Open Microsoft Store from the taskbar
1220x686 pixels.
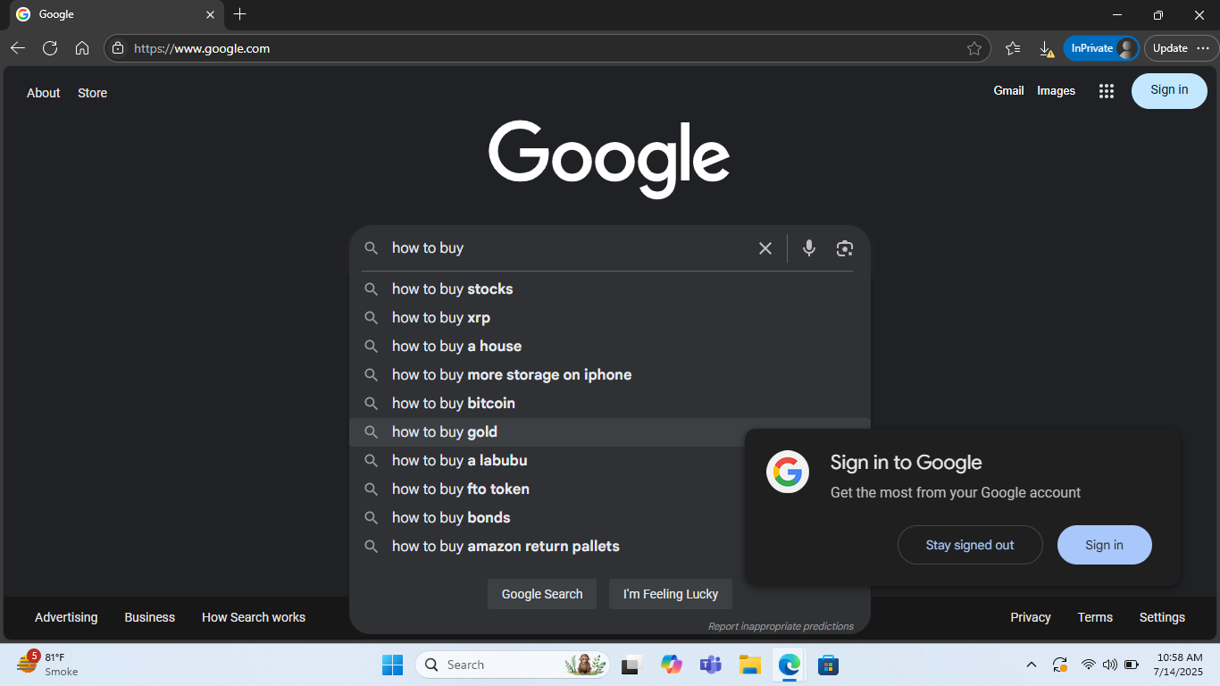(829, 665)
